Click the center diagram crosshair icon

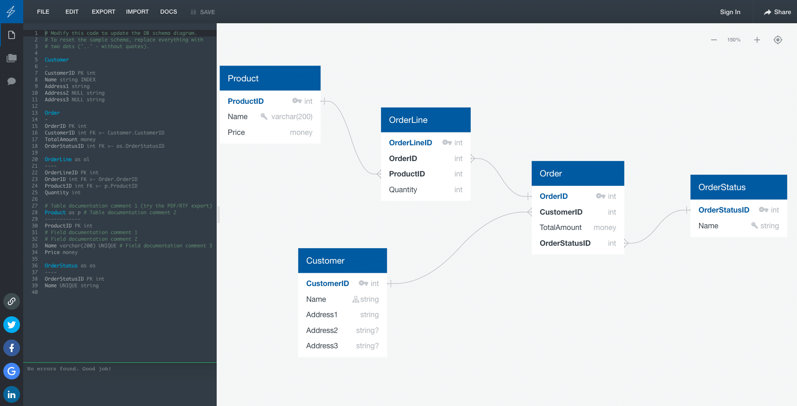tap(778, 39)
